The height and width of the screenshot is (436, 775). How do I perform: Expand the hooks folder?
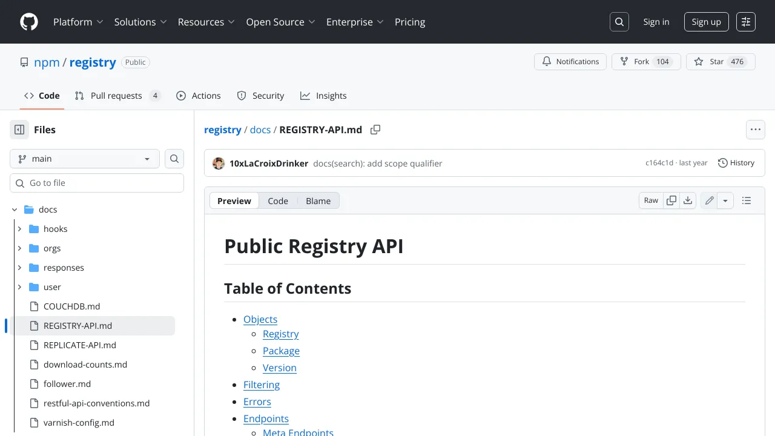coord(19,229)
